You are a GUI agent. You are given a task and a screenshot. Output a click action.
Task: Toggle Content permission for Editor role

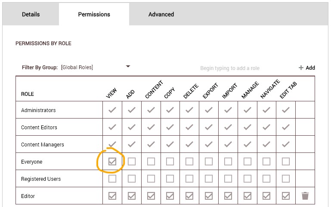click(x=151, y=196)
